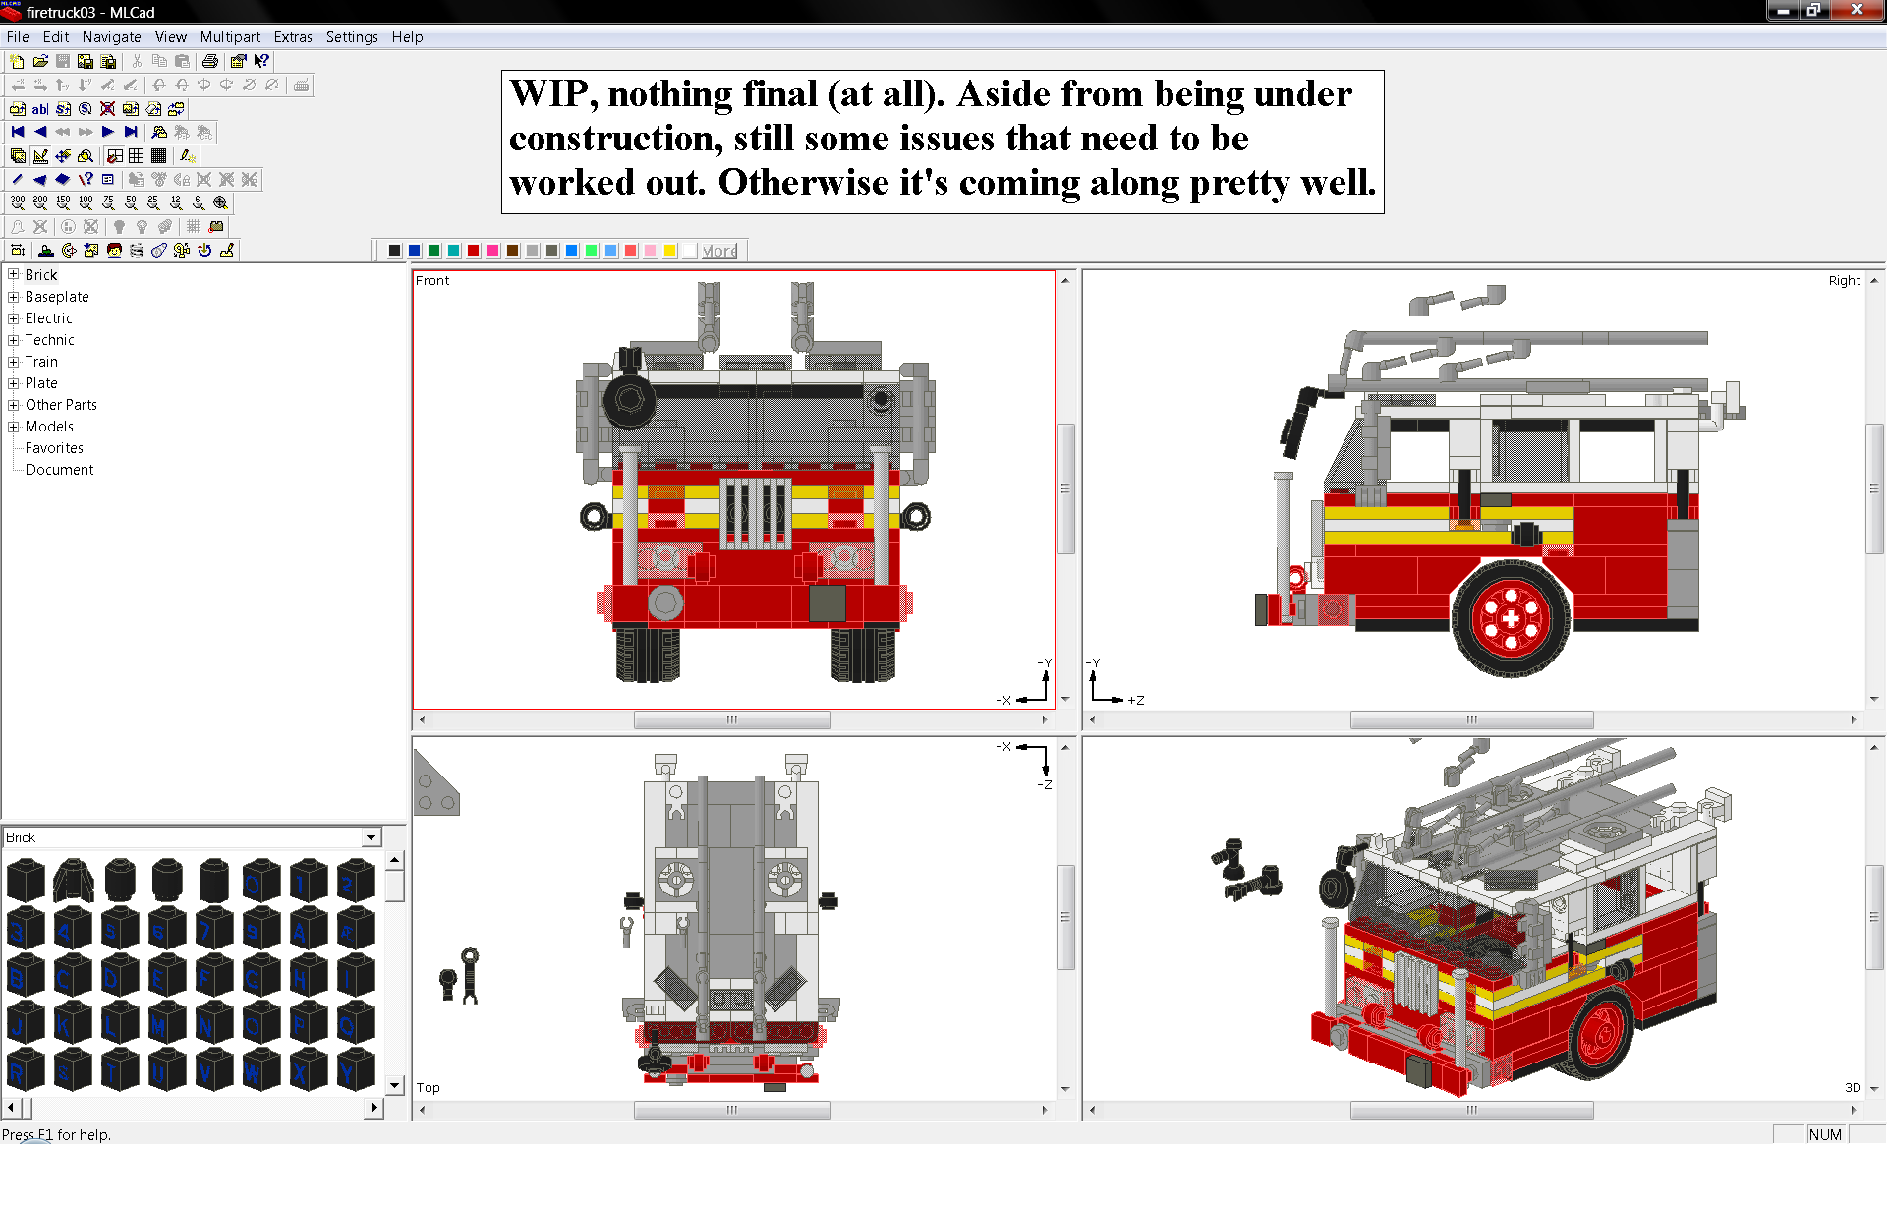Click the parts preview scroll-down arrow
This screenshot has width=1887, height=1207.
(394, 1085)
